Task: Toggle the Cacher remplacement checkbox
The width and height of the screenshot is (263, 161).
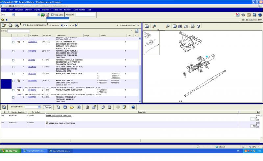Action: tap(24, 25)
